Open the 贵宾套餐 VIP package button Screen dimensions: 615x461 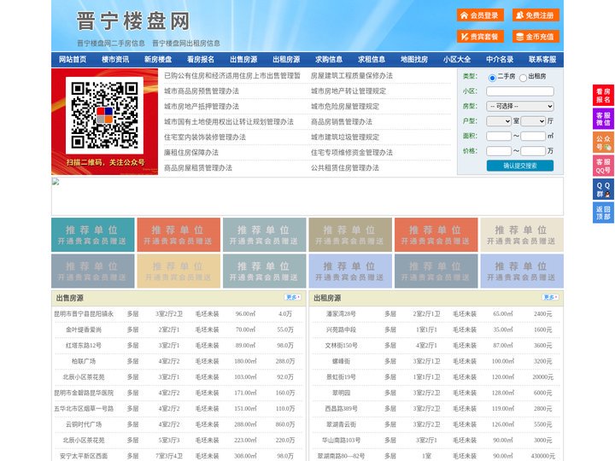coord(480,37)
